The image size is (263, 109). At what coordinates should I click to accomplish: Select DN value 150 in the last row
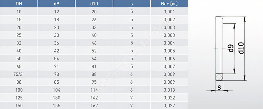19,105
